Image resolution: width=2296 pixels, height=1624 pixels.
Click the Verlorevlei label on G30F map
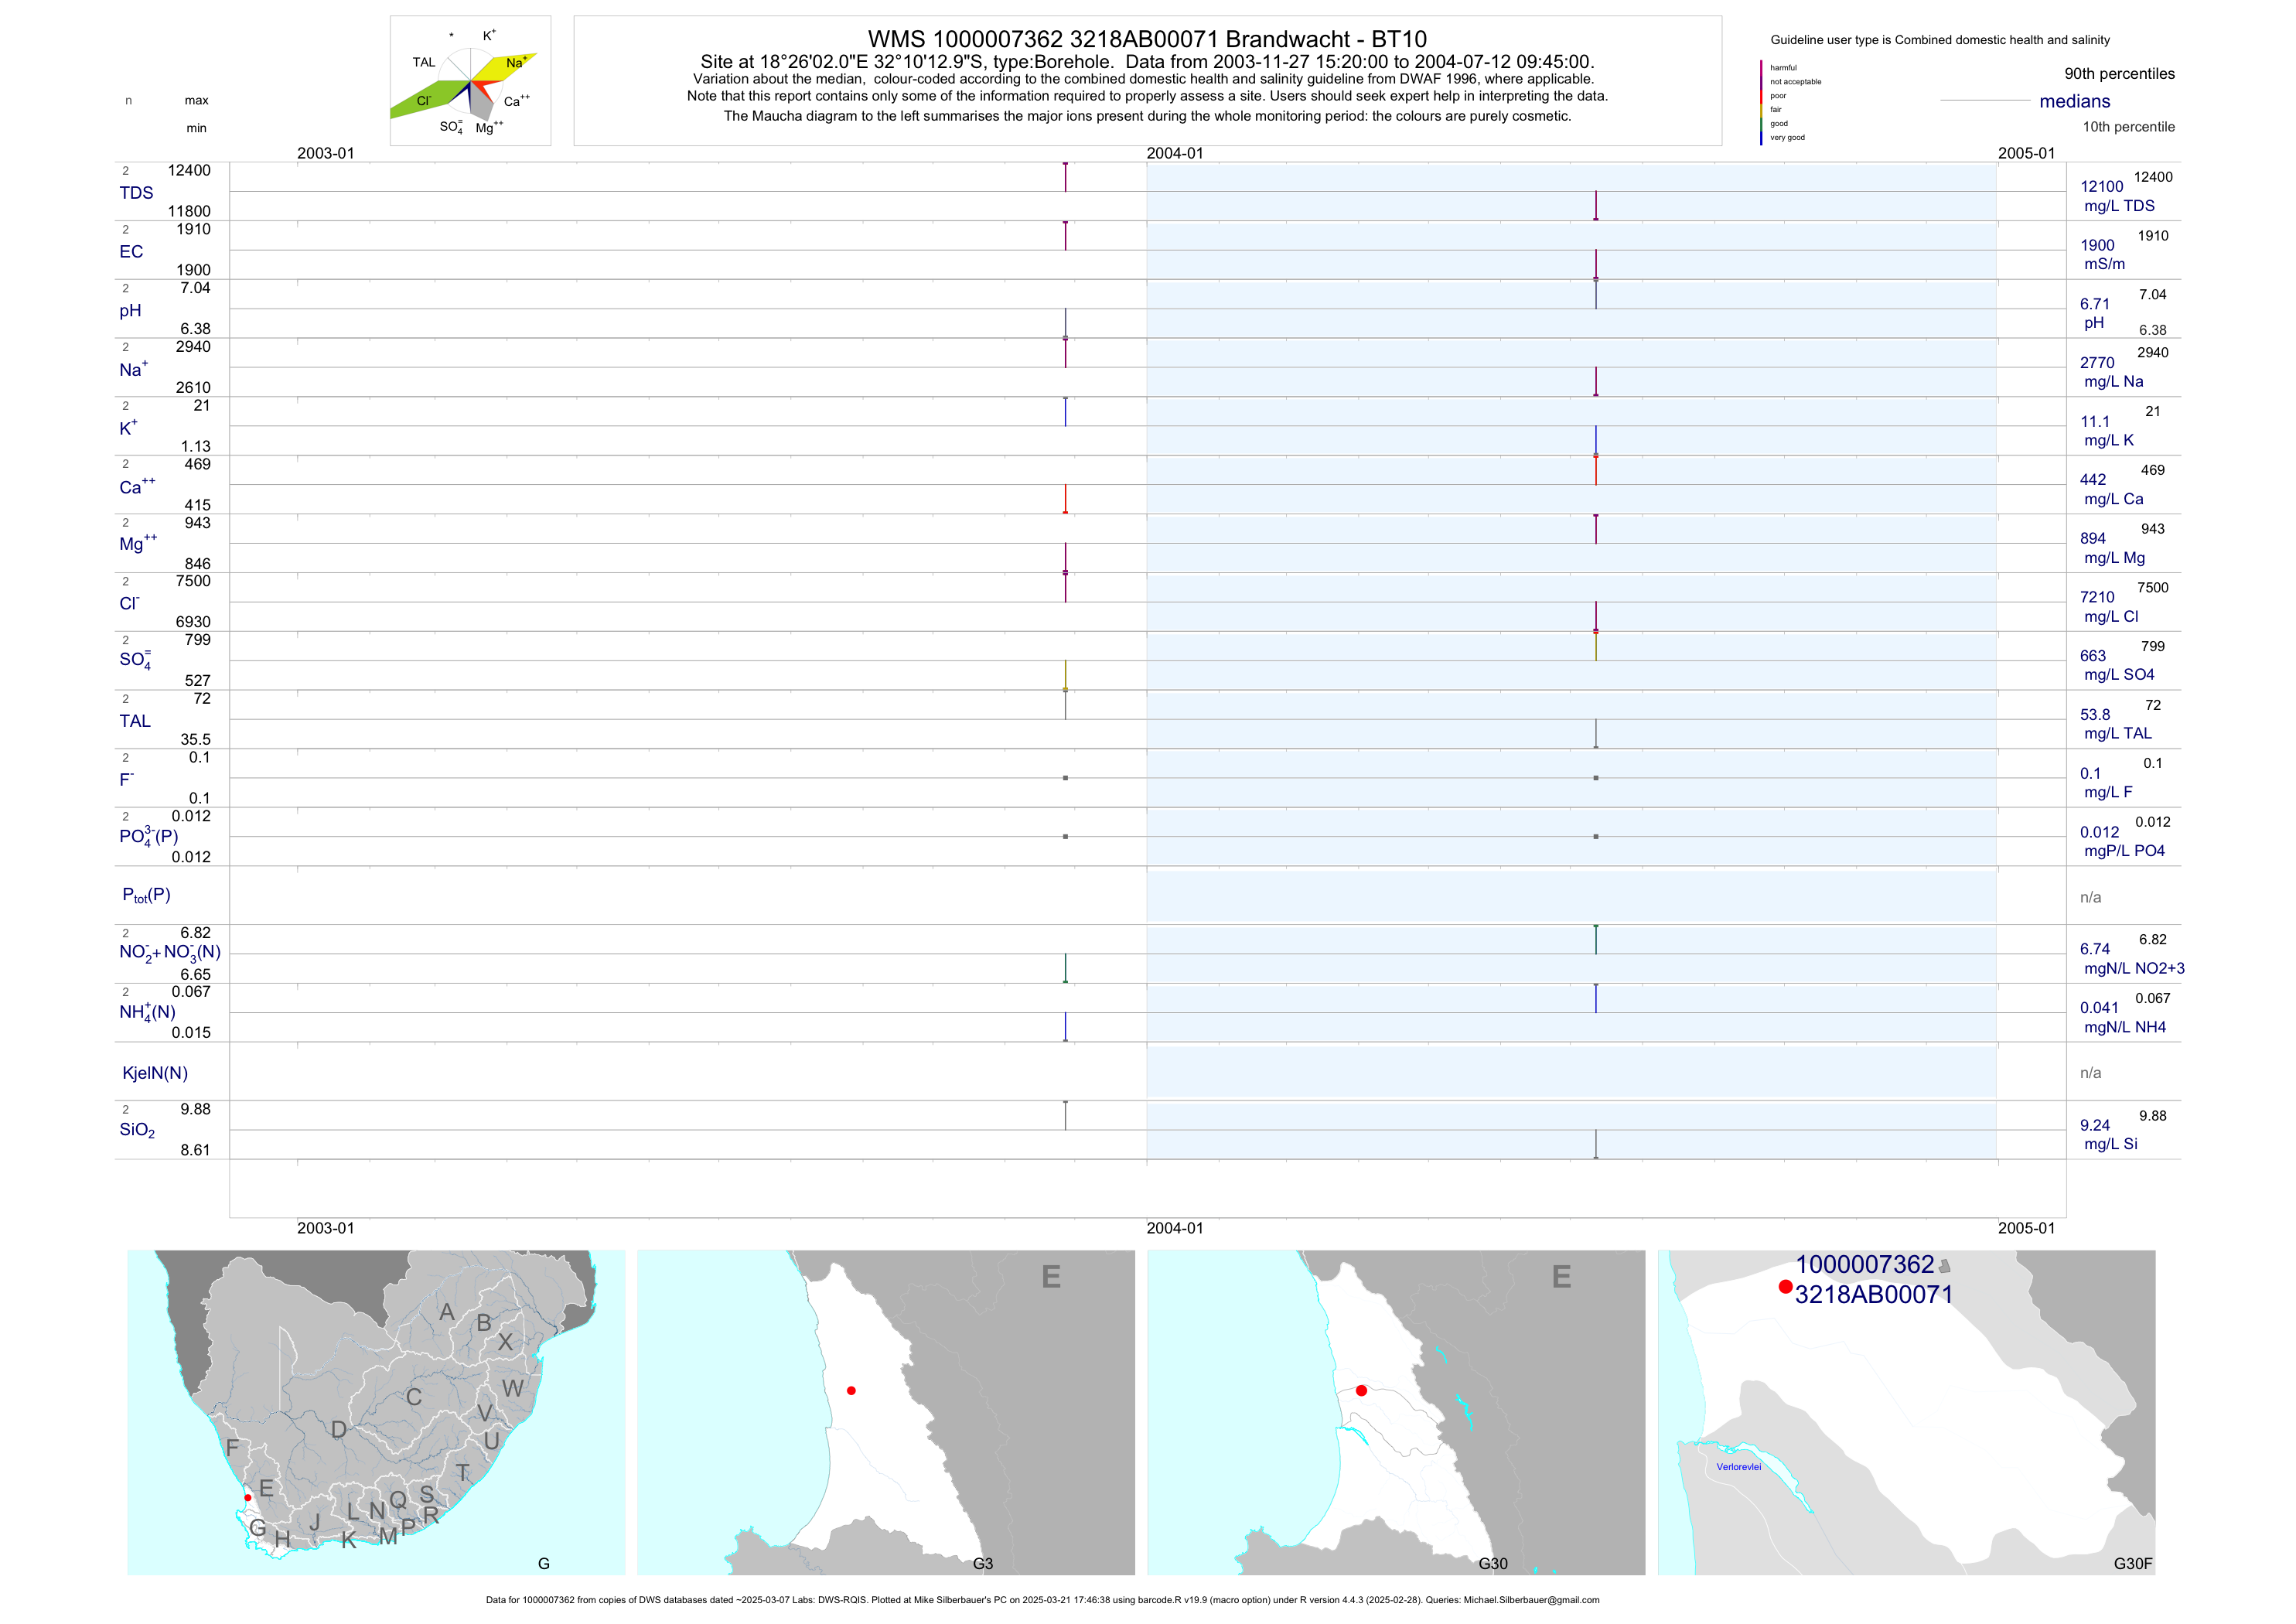[x=1738, y=1467]
